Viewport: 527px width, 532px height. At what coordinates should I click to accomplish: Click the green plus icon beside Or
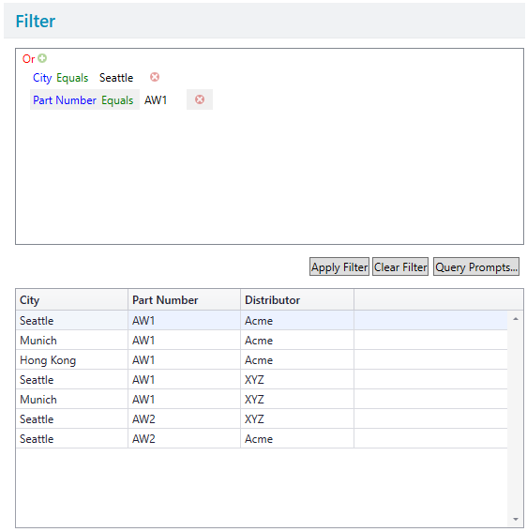coord(42,58)
